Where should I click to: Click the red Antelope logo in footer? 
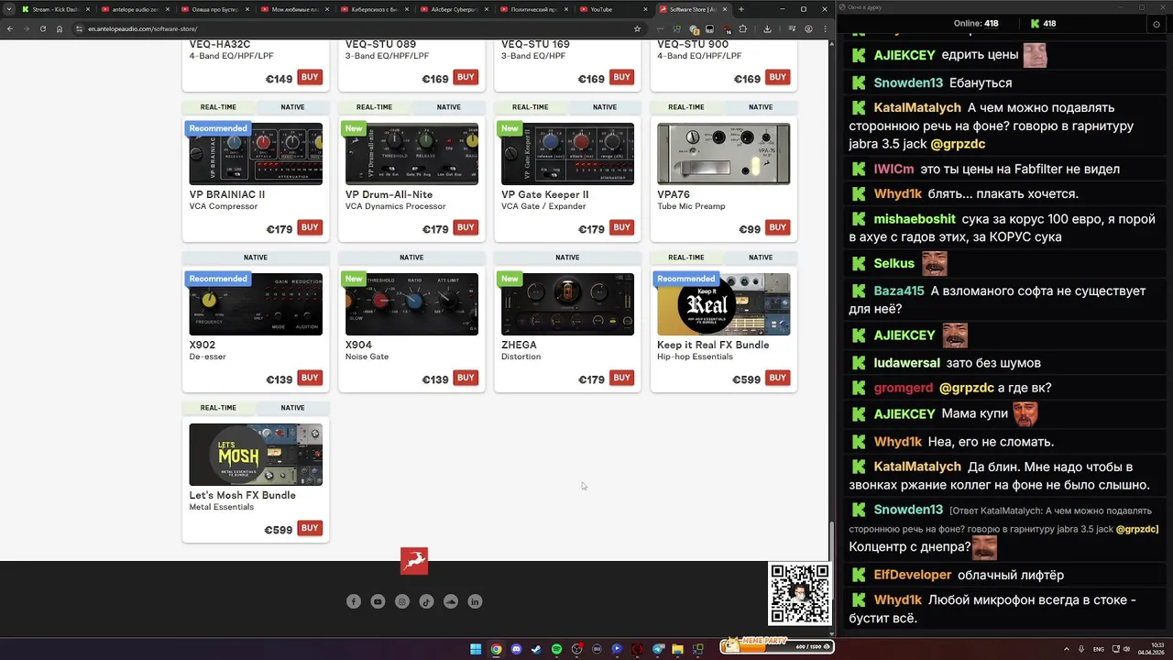(x=414, y=560)
